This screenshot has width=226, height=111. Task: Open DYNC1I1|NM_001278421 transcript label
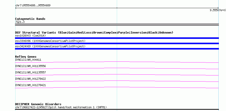click(x=30, y=85)
